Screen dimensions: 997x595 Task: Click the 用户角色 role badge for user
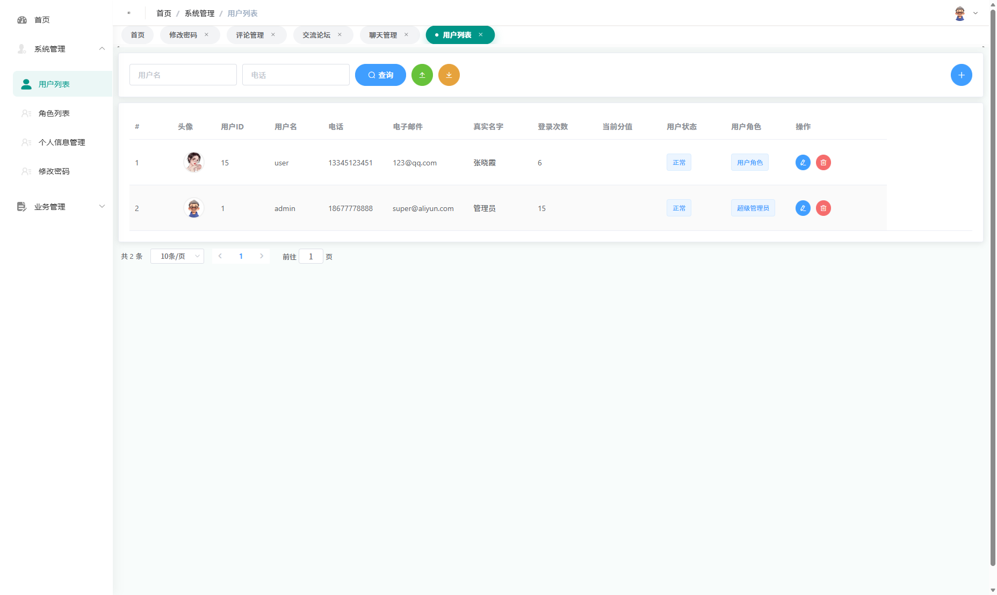pos(749,162)
